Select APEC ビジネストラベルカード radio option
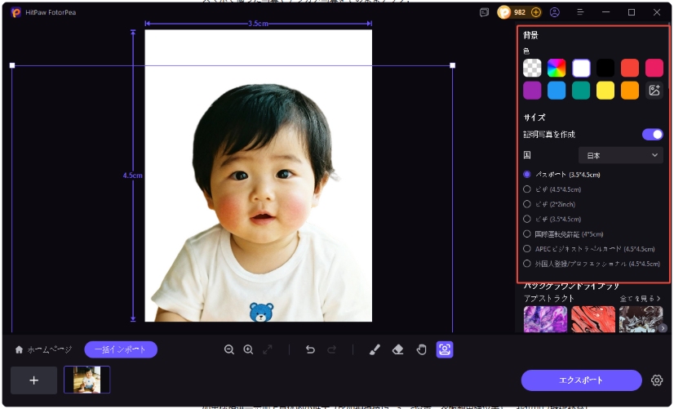The height and width of the screenshot is (409, 674). click(527, 248)
